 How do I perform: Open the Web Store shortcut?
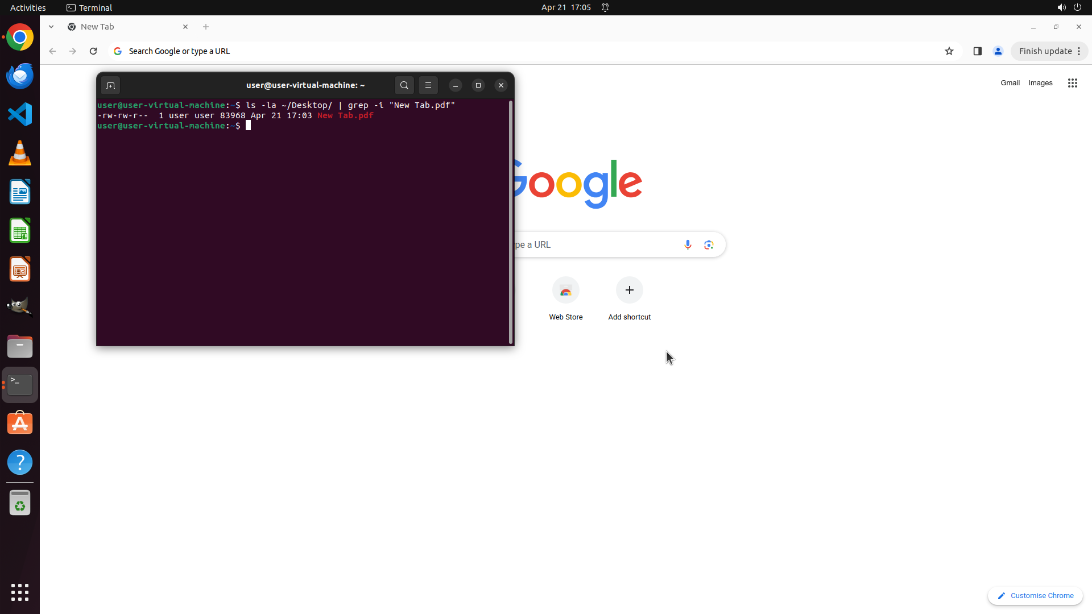(565, 291)
